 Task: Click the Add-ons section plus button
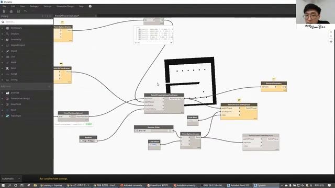pyautogui.click(x=49, y=87)
